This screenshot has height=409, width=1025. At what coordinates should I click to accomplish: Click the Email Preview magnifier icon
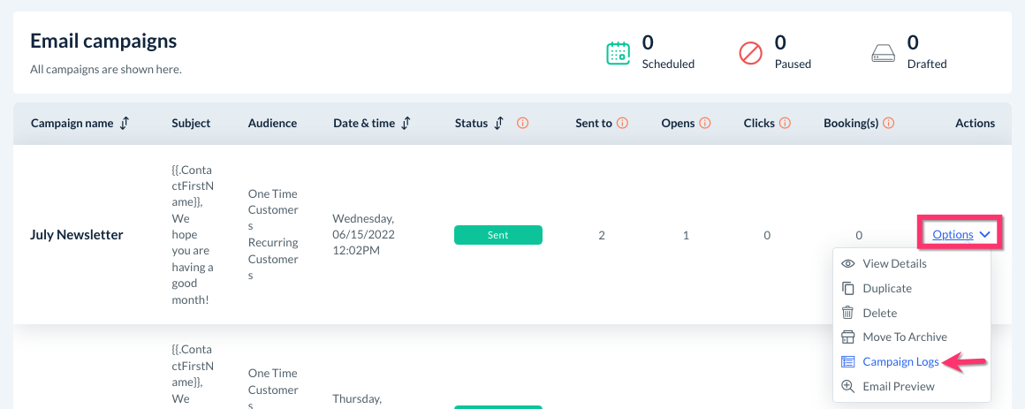(848, 386)
